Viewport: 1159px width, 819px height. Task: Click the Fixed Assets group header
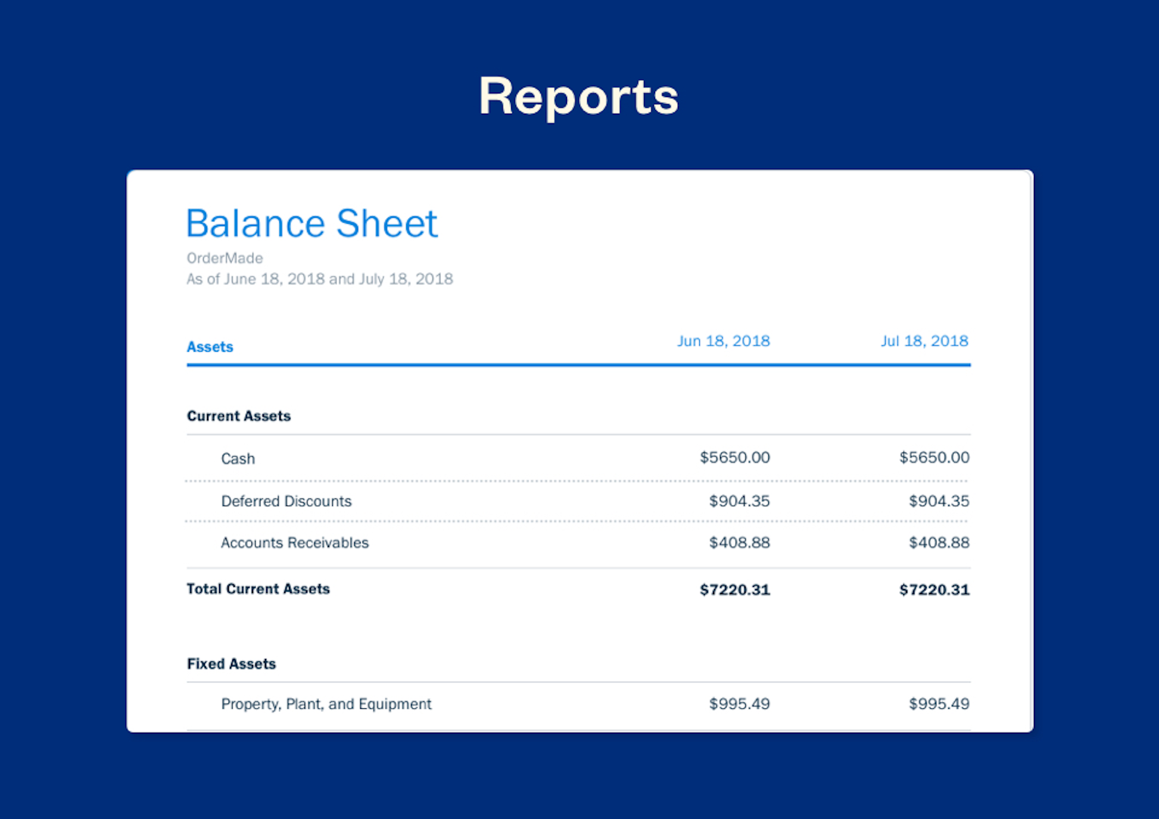[x=232, y=663]
